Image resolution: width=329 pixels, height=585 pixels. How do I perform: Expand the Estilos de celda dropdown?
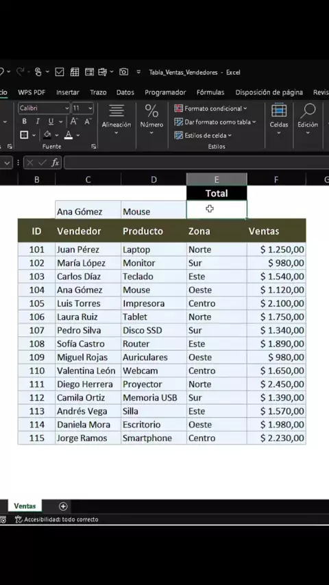(203, 136)
